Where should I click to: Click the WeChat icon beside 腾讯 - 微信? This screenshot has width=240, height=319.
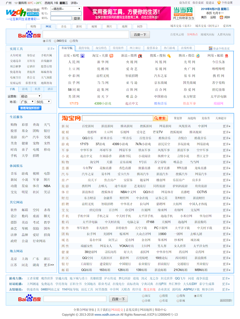[198, 56]
